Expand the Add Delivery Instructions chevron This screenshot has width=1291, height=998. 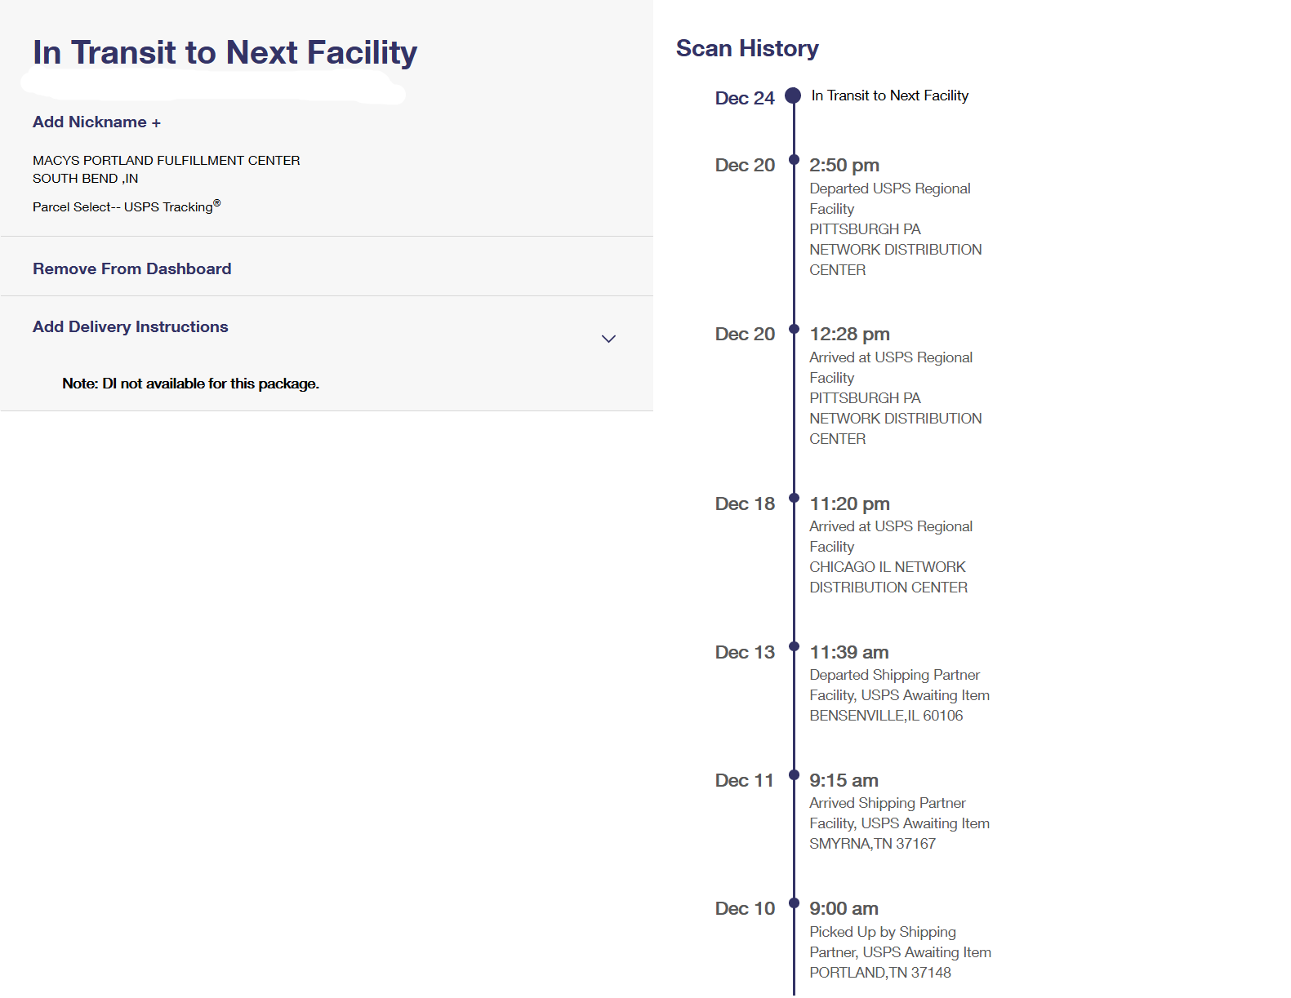(608, 339)
